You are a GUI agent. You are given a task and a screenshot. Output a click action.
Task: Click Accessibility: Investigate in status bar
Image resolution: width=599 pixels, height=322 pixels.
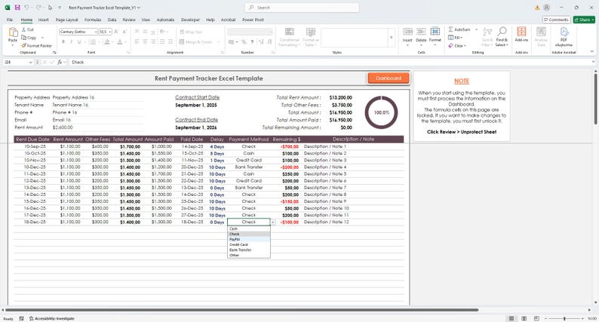click(x=52, y=318)
